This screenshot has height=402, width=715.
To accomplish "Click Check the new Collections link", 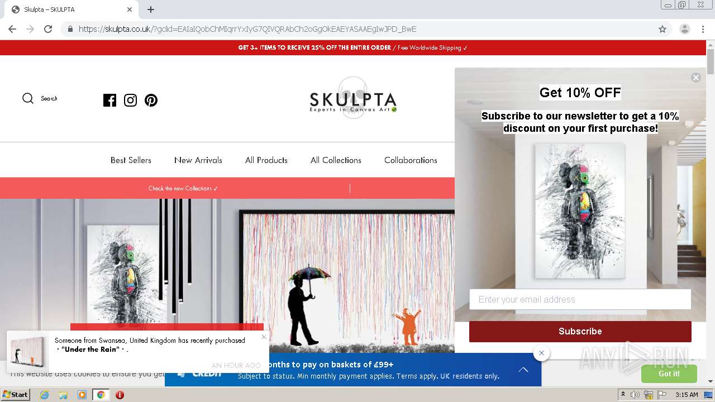I will (x=183, y=189).
